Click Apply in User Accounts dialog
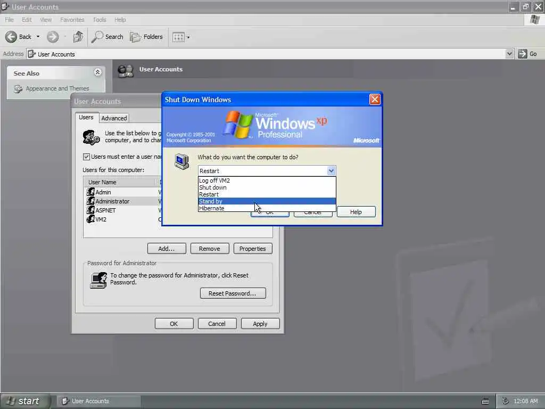Image resolution: width=545 pixels, height=409 pixels. point(260,324)
